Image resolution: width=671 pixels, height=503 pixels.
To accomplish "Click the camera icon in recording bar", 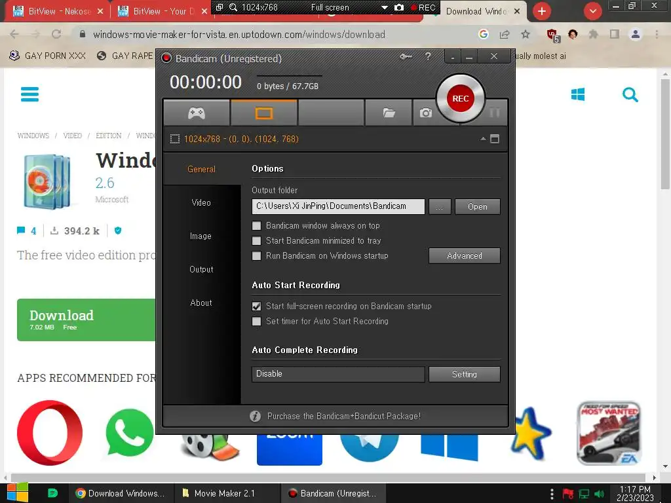I will tap(399, 7).
